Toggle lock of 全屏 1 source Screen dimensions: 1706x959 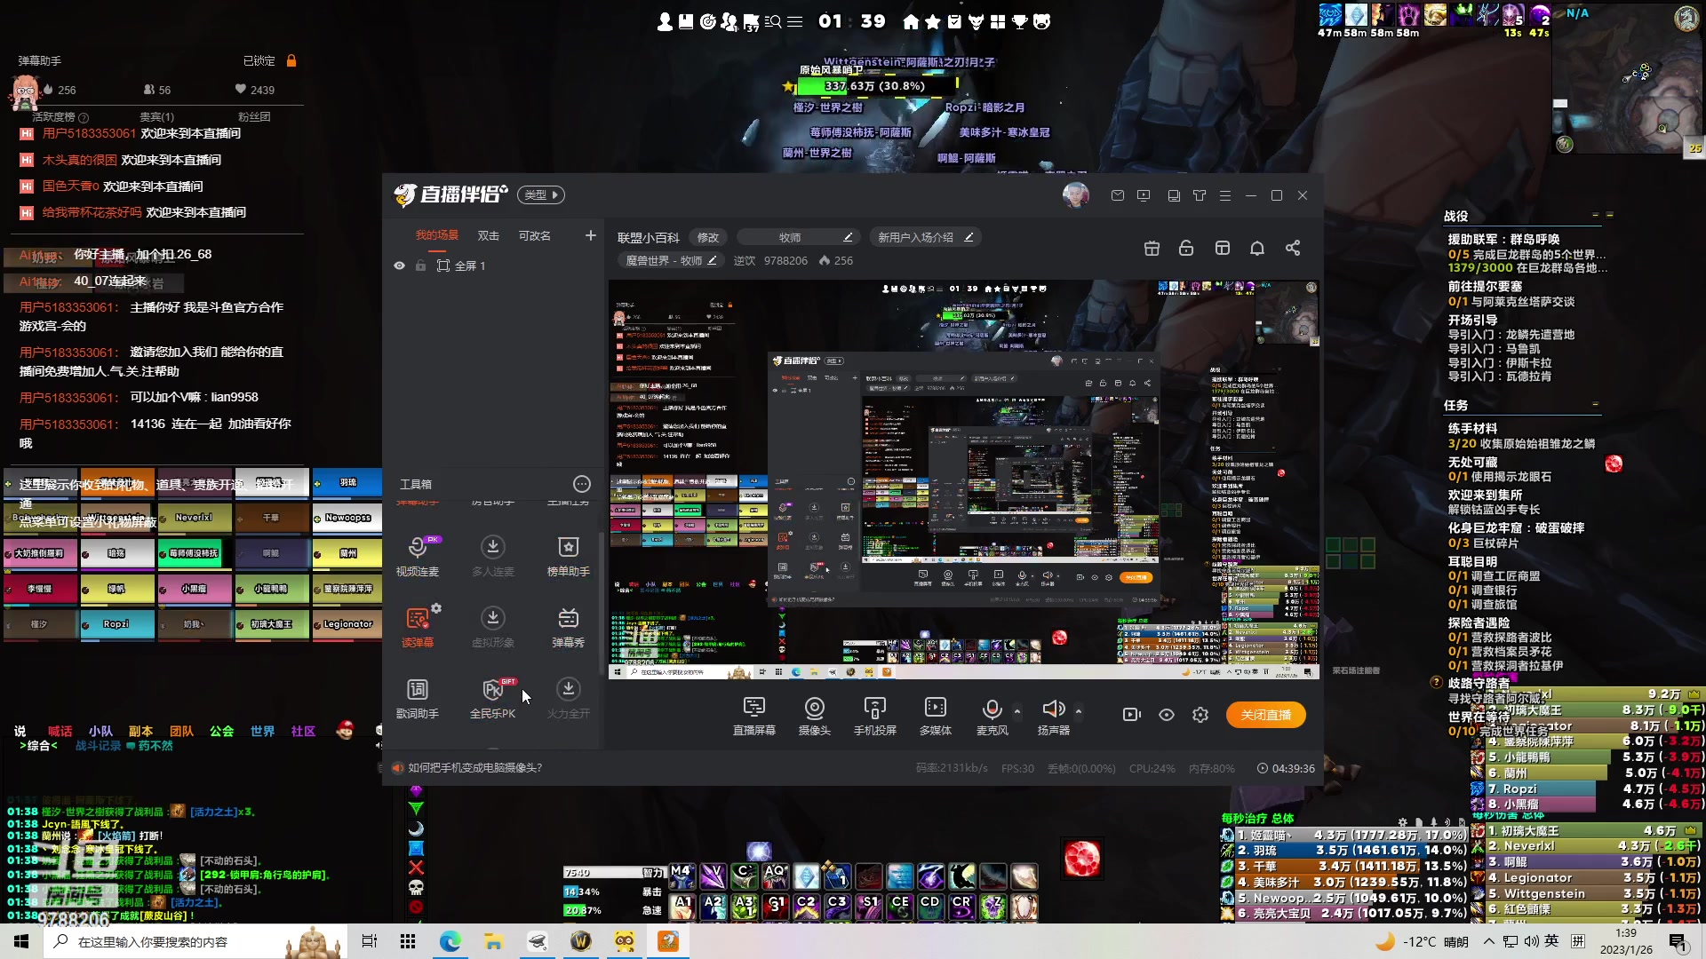(x=420, y=266)
